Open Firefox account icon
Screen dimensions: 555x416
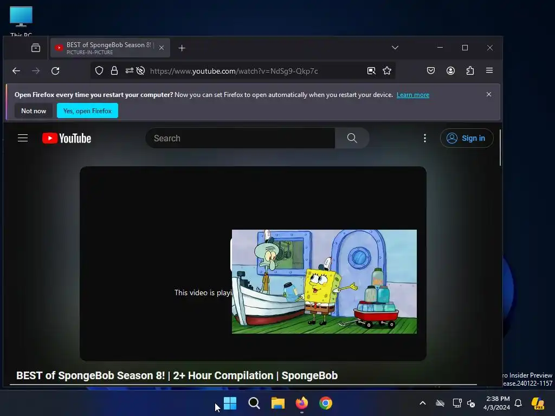[450, 70]
